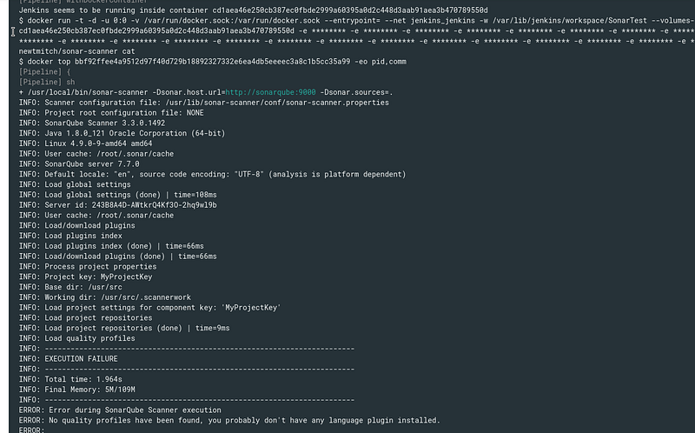Click the EXECUTION FAILURE log line
Screen dimensions: 695x433
(x=69, y=358)
